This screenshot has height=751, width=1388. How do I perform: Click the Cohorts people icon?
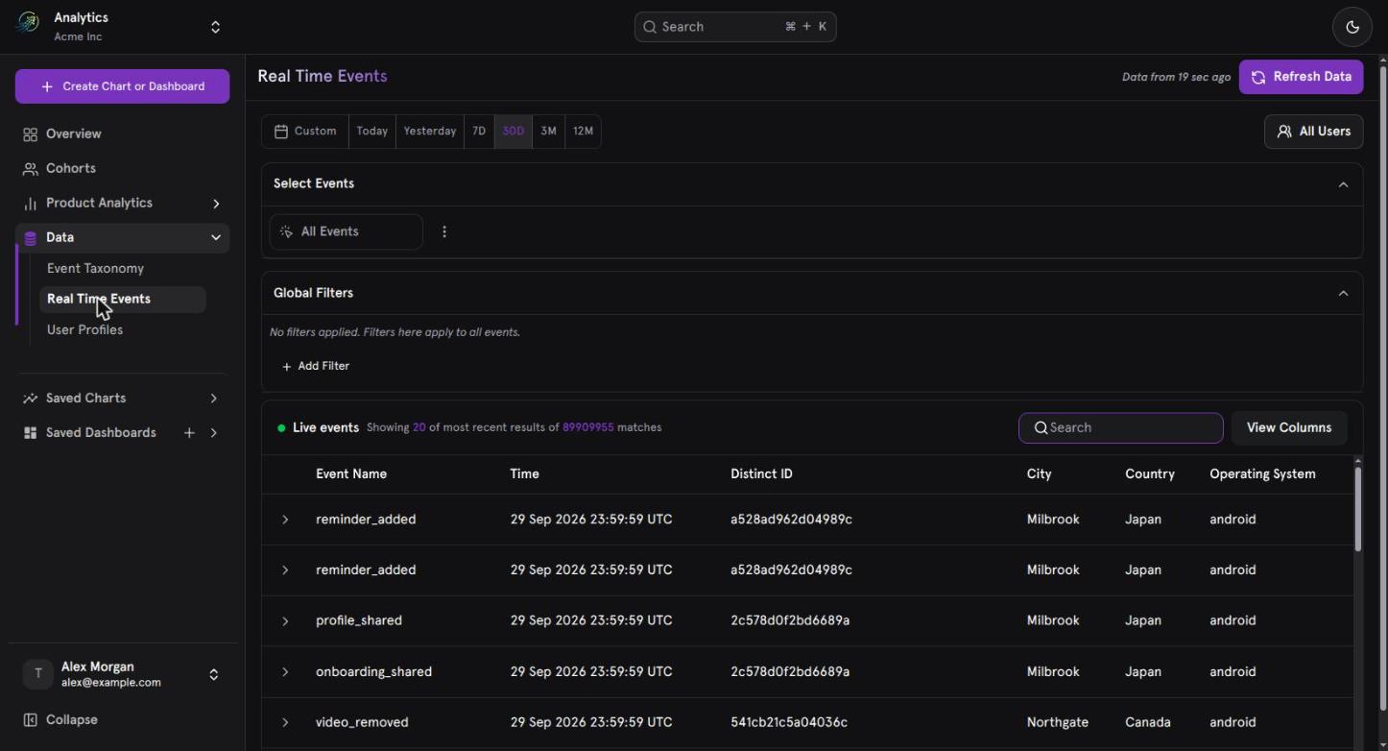pos(31,169)
